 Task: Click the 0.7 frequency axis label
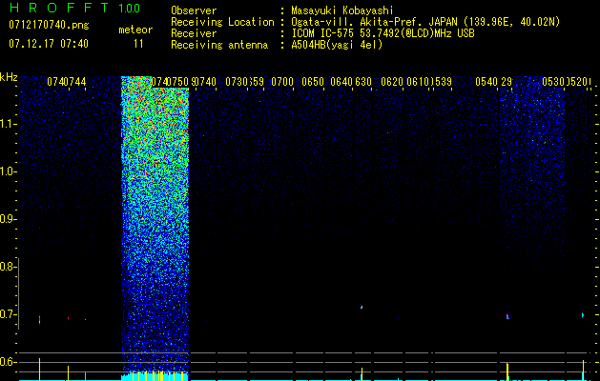[x=8, y=314]
